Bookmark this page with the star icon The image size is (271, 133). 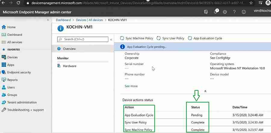tap(251, 3)
